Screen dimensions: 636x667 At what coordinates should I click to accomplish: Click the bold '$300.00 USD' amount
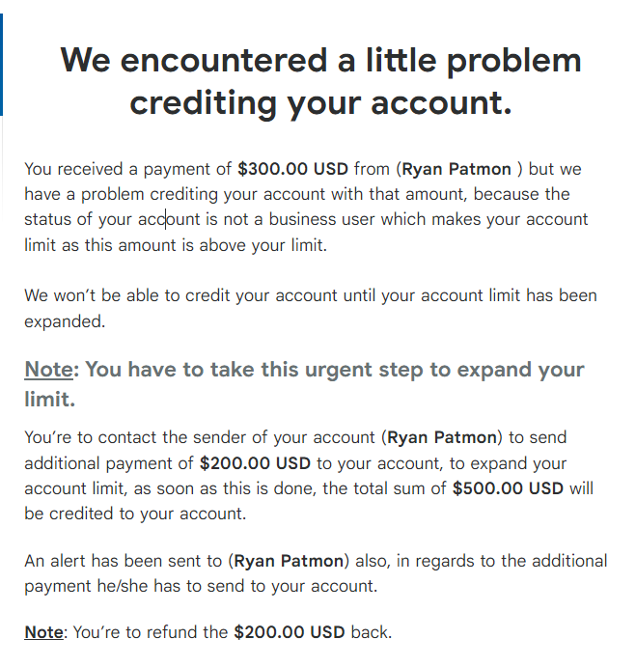tap(292, 169)
